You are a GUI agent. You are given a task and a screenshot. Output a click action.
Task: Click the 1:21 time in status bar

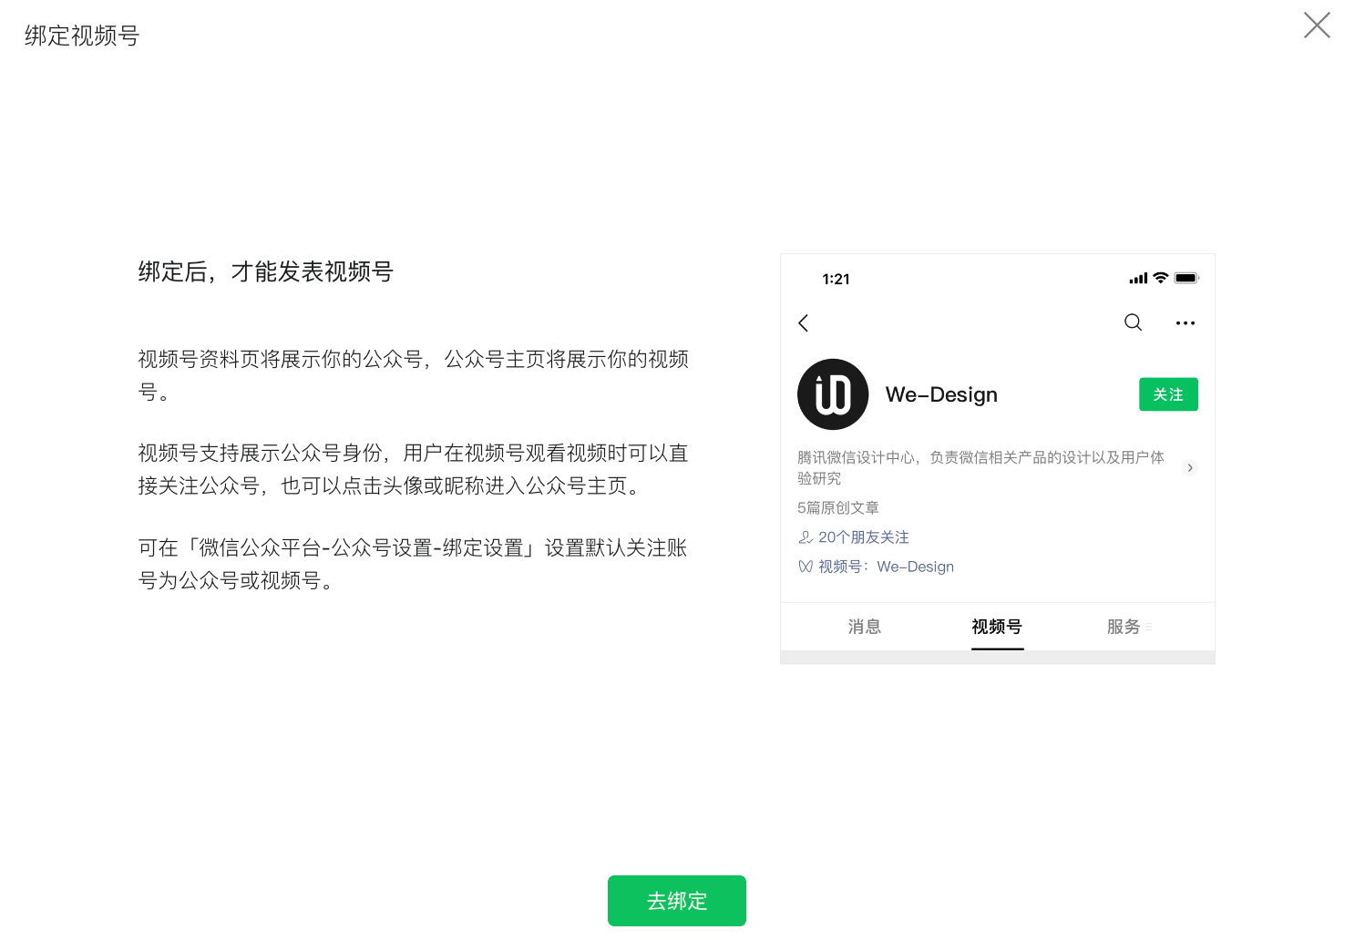(836, 279)
